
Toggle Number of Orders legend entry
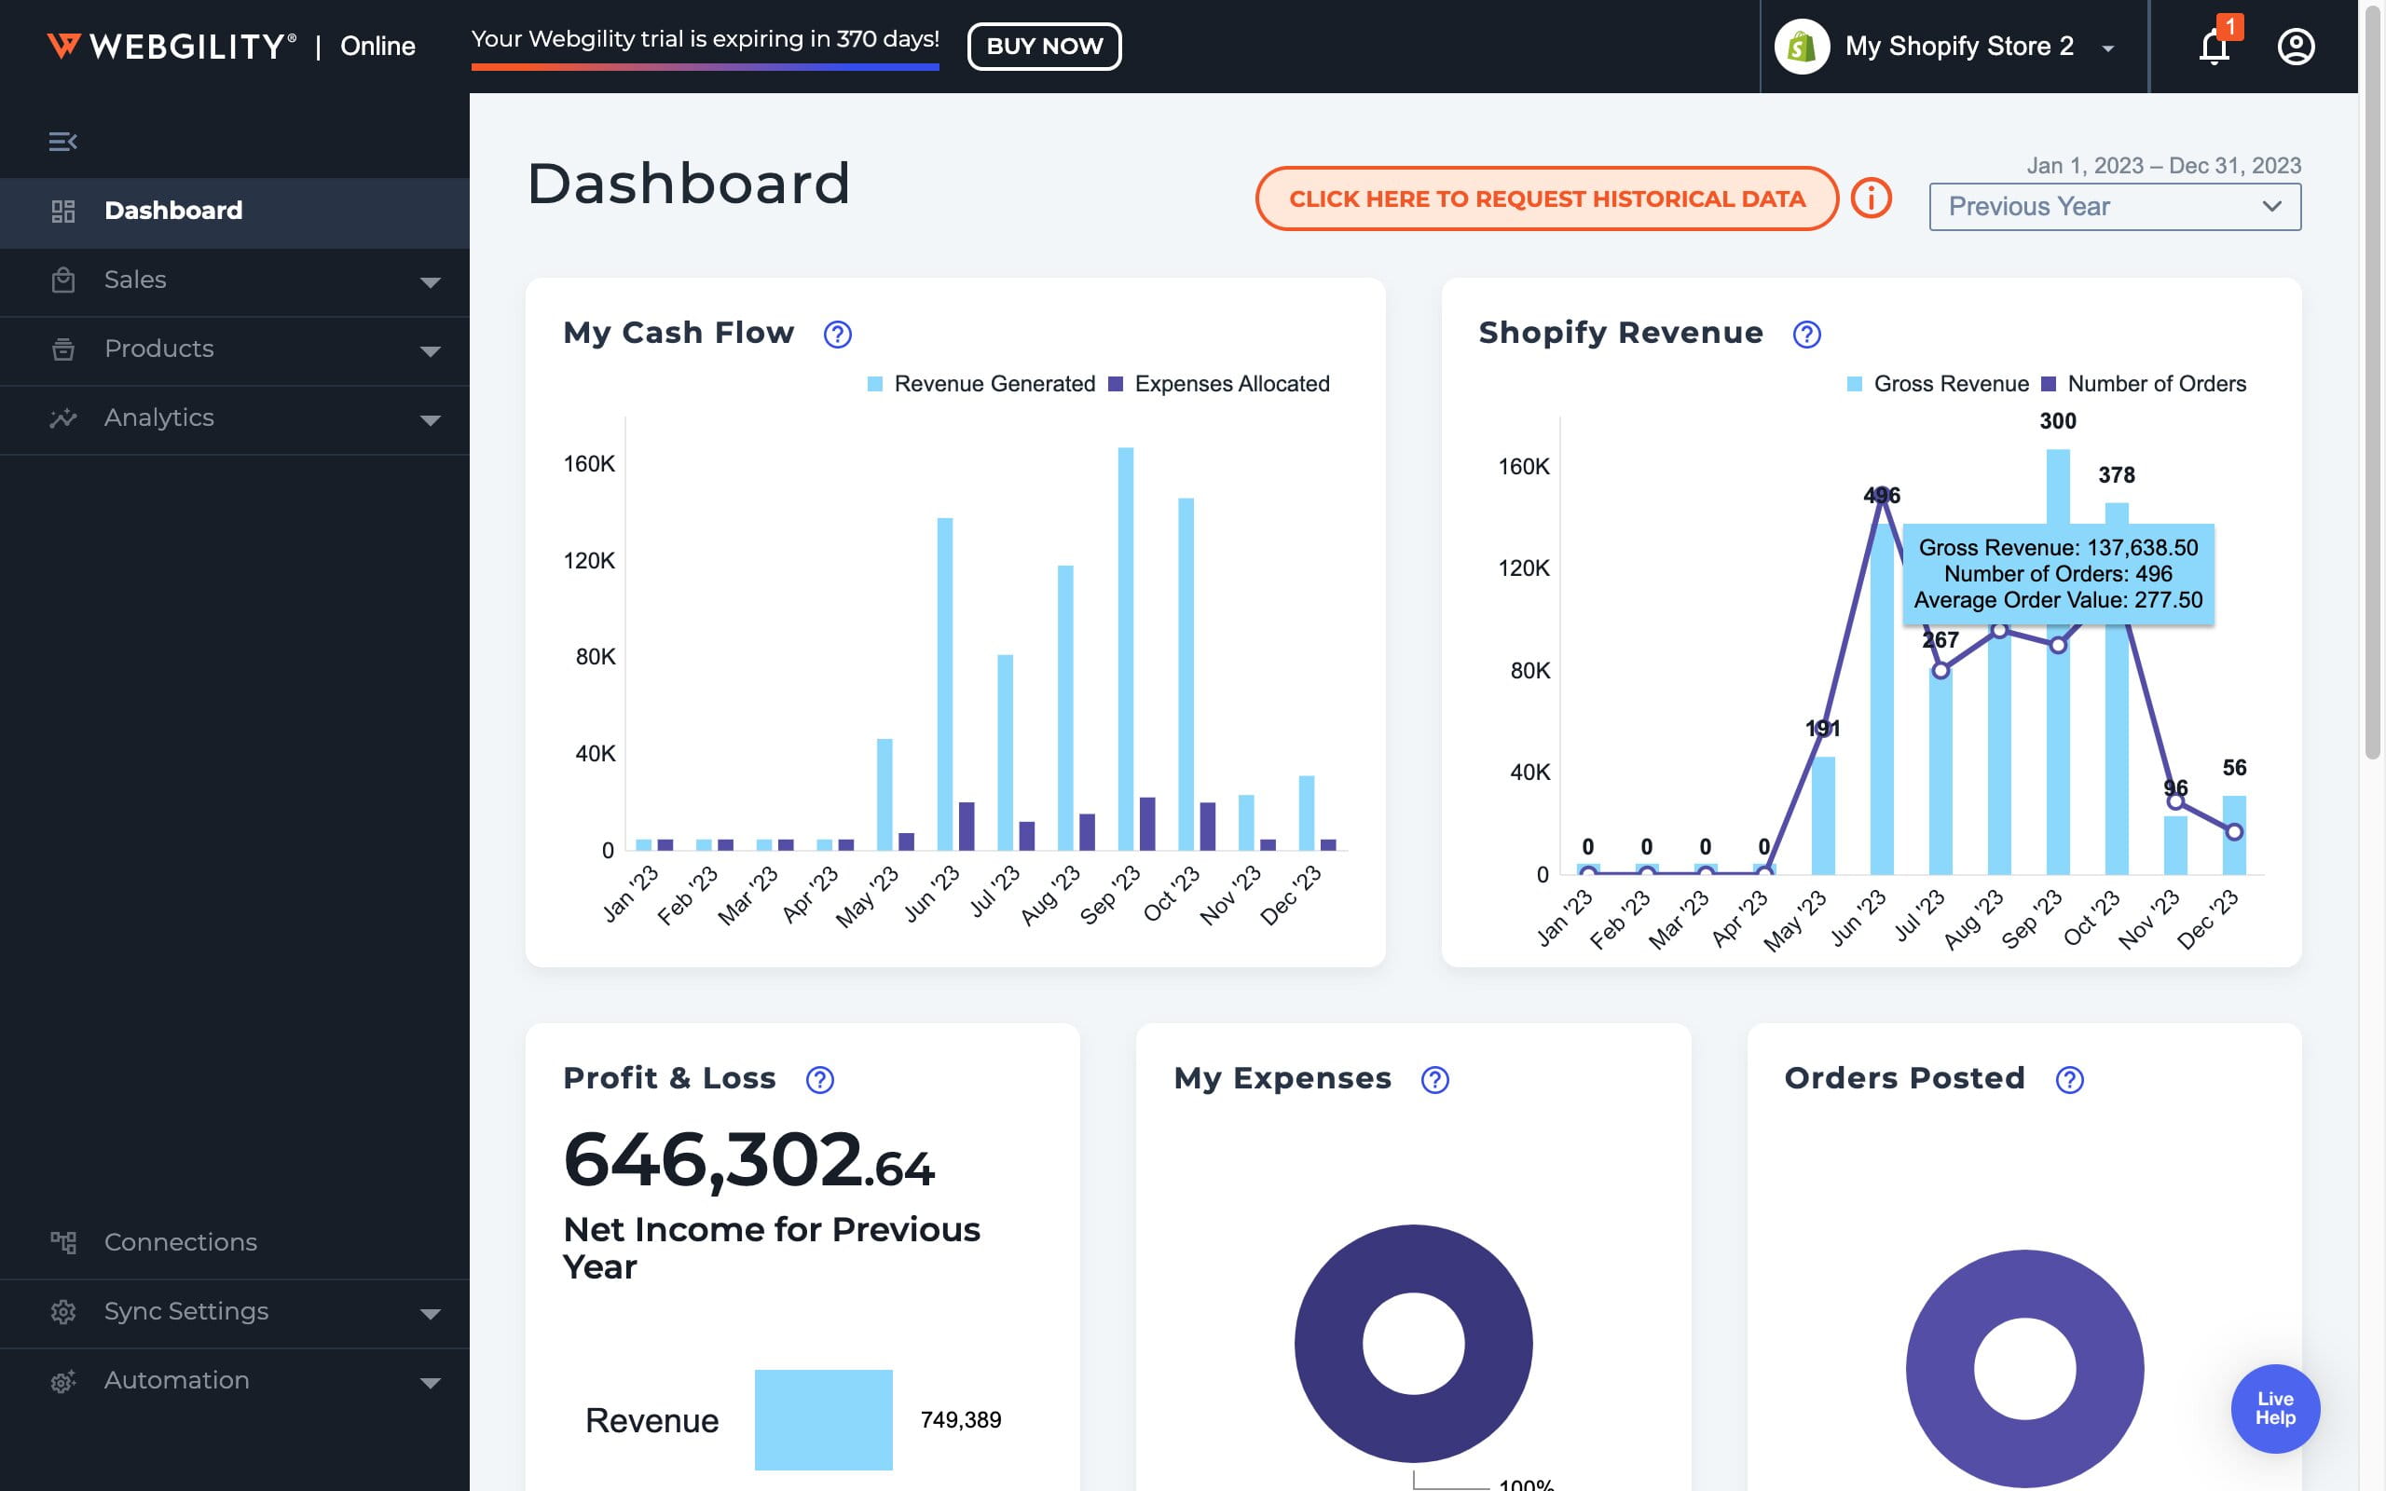pyautogui.click(x=2144, y=384)
